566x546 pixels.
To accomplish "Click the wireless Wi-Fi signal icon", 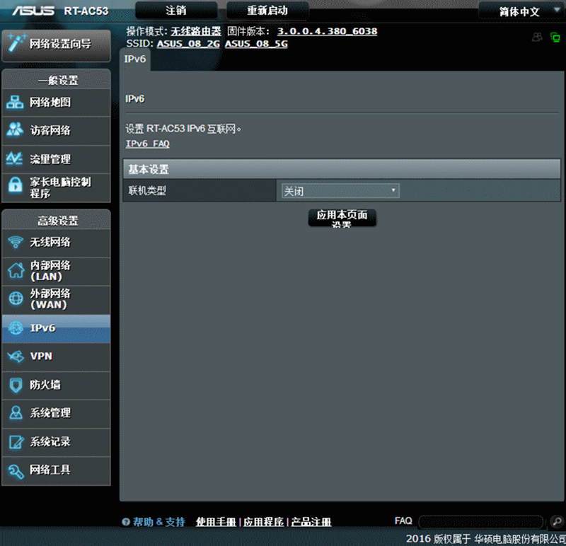I will point(16,242).
